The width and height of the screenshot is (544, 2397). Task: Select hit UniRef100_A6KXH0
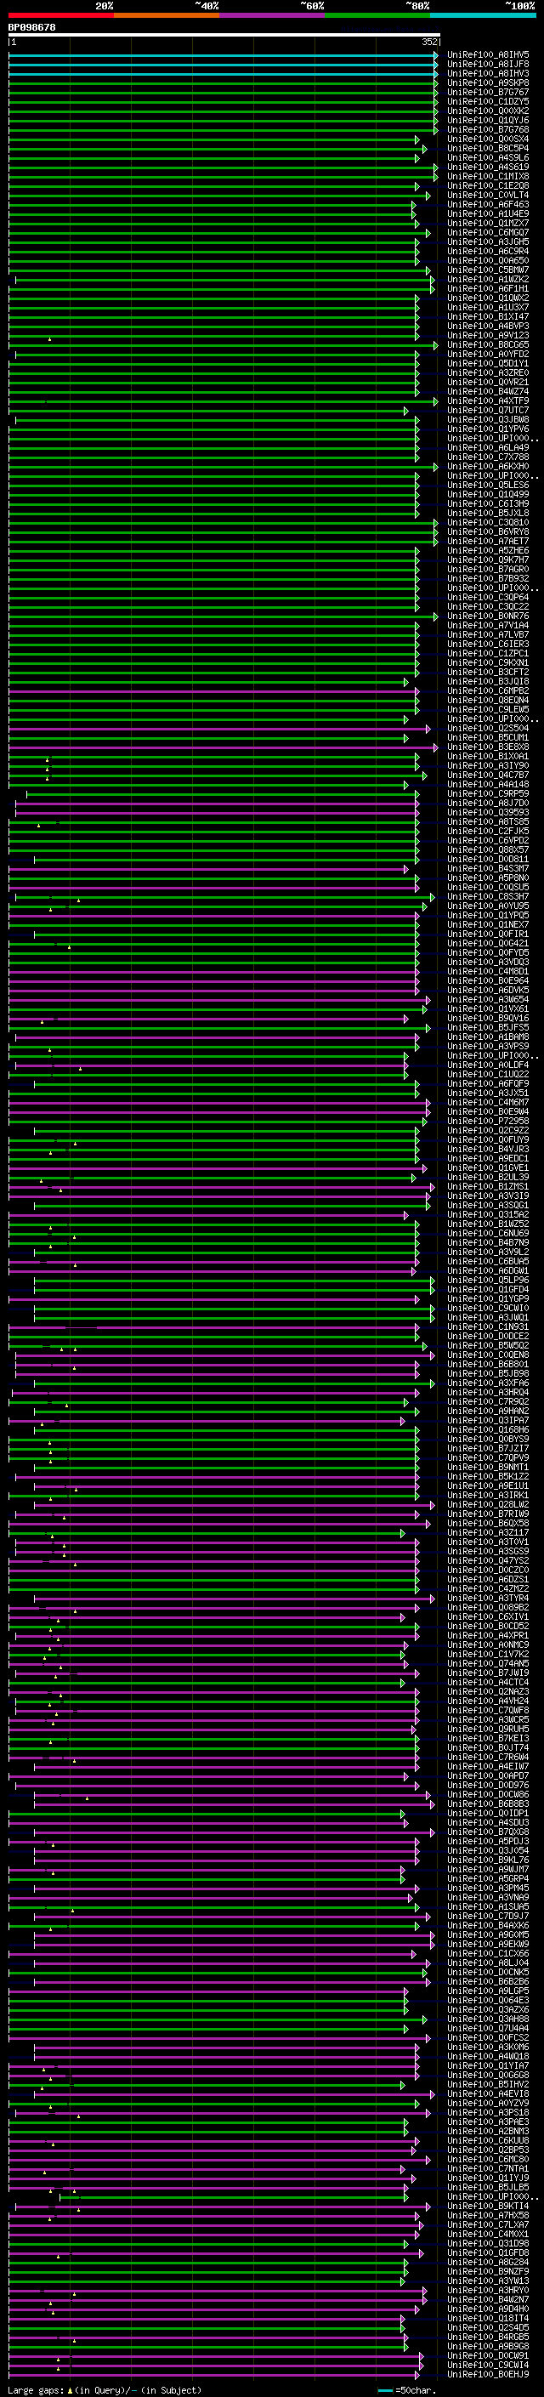tap(488, 466)
